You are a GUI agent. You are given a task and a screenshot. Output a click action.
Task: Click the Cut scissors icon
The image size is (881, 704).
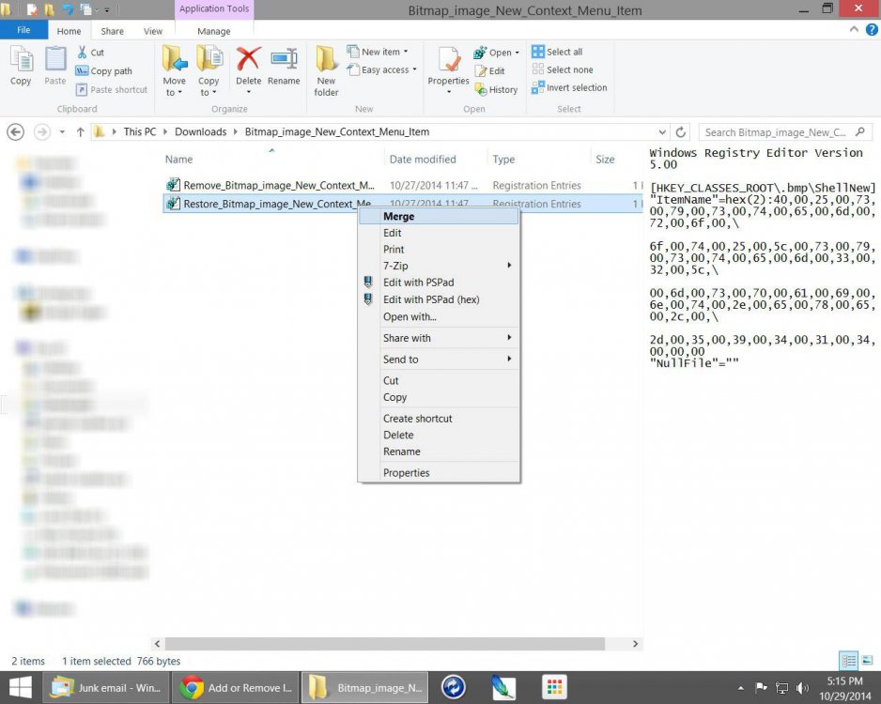[82, 53]
